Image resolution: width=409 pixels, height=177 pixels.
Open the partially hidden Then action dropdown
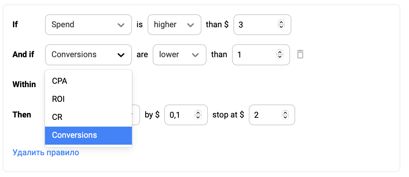point(136,115)
